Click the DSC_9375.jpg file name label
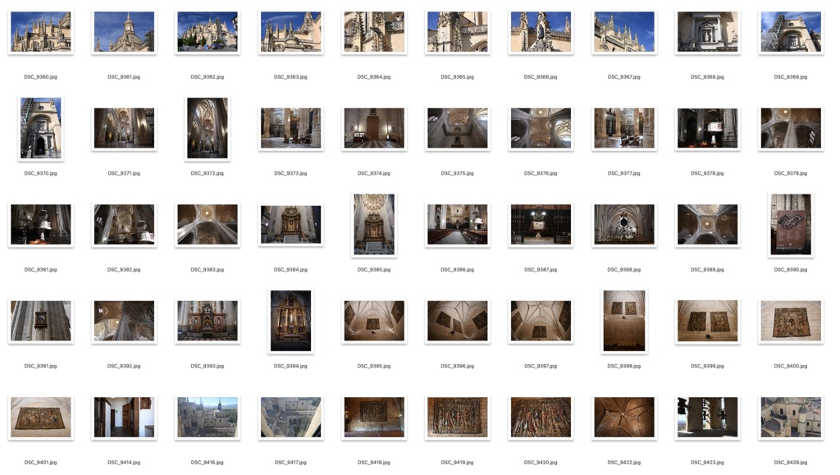The width and height of the screenshot is (840, 475). coord(458,173)
